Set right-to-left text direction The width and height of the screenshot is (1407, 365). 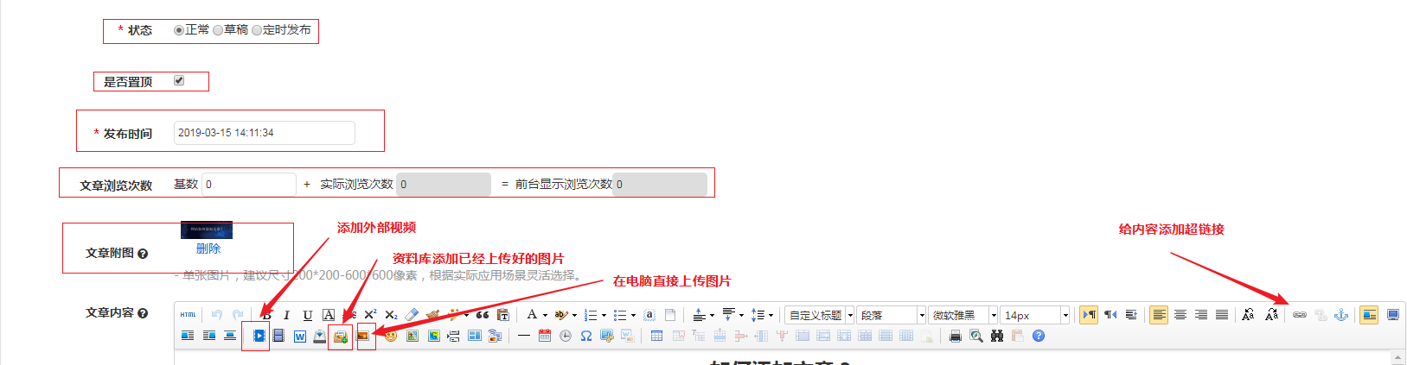coord(1110,315)
